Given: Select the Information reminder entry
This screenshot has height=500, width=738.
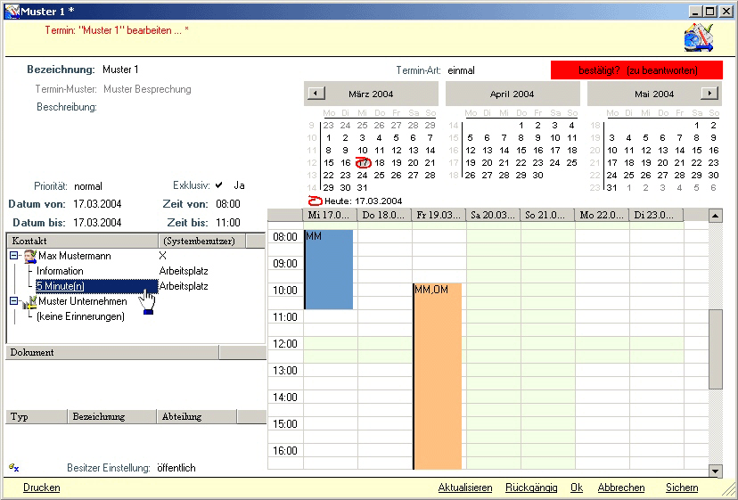Looking at the screenshot, I should point(60,271).
